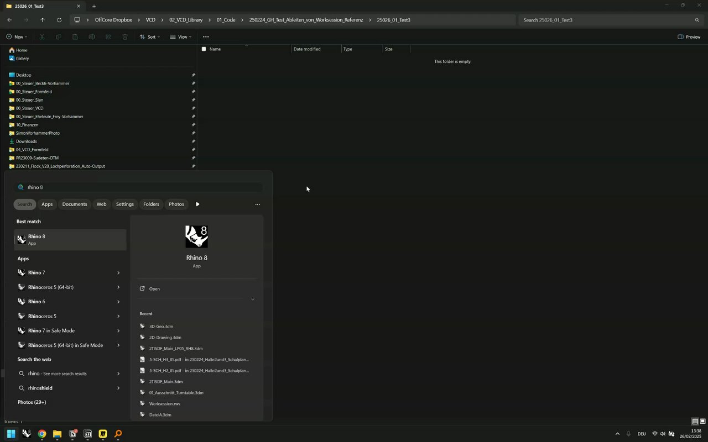Select the Folders search filter
708x442 pixels.
(151, 204)
